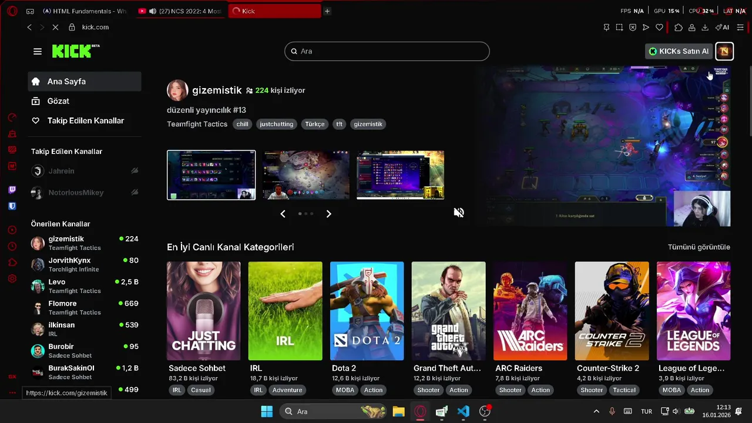Viewport: 752px width, 423px height.
Task: Open the GX Control speedometer icon
Action: point(12,117)
